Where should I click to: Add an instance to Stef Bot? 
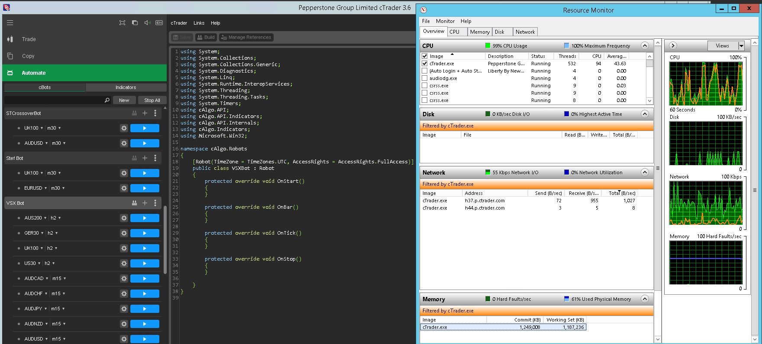click(145, 158)
